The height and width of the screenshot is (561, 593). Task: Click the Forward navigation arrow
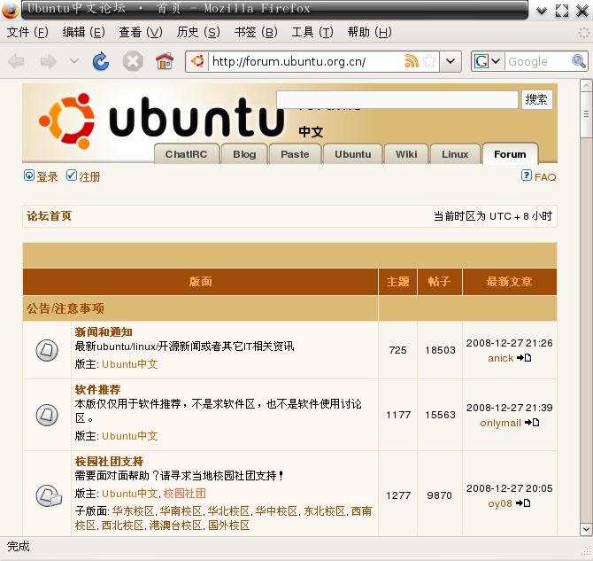coord(49,61)
